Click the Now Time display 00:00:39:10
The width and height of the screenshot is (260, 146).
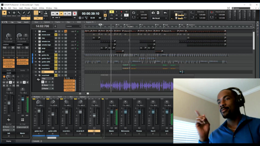(91, 14)
